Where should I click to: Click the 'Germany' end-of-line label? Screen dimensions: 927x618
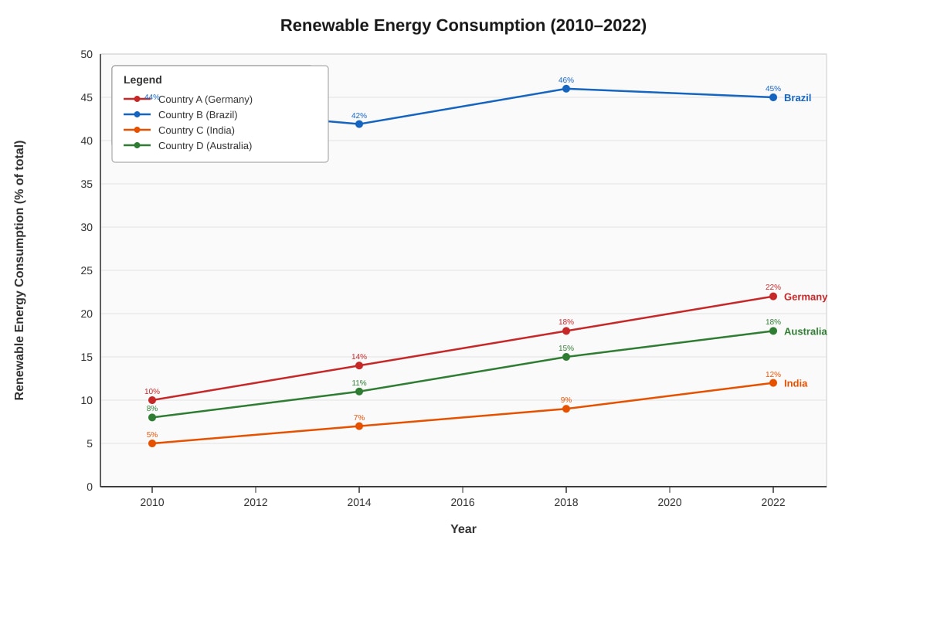coord(806,297)
